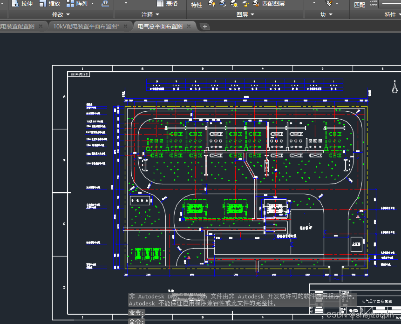Click the linetype lines icon beside 匹配
This screenshot has height=324, width=401.
click(x=374, y=4)
